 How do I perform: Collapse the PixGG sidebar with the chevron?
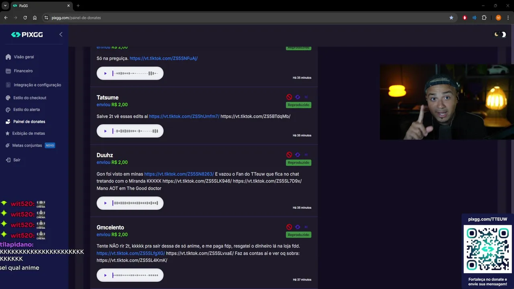pyautogui.click(x=61, y=35)
